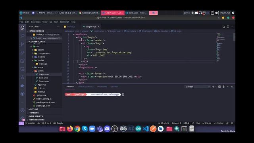This screenshot has height=143, width=254.
Task: Kill the terminal with the trash icon
Action: point(223,87)
